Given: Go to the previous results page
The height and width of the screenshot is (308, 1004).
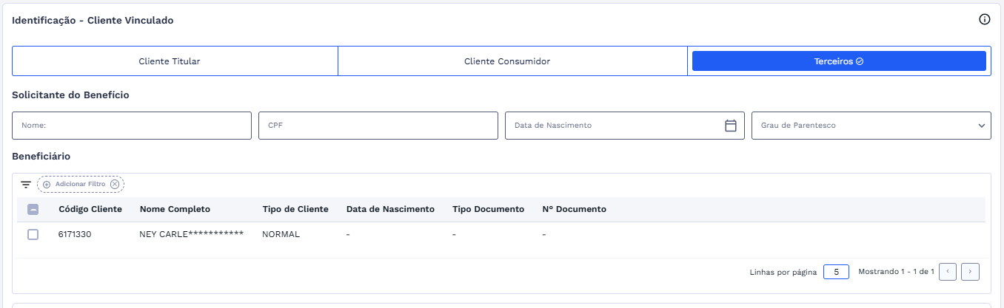Looking at the screenshot, I should point(948,272).
